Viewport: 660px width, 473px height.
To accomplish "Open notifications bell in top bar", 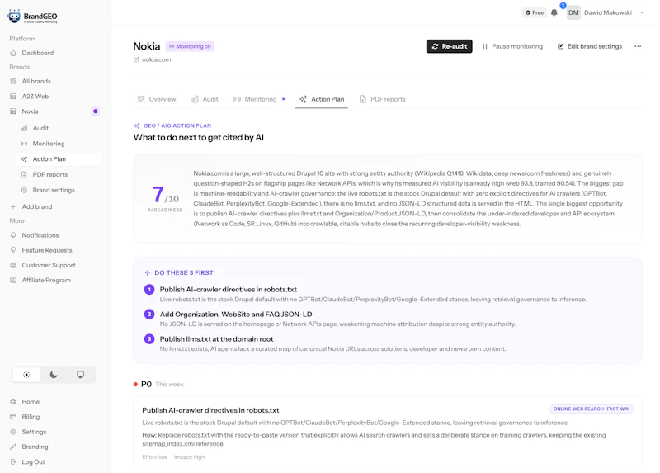I will click(x=554, y=12).
